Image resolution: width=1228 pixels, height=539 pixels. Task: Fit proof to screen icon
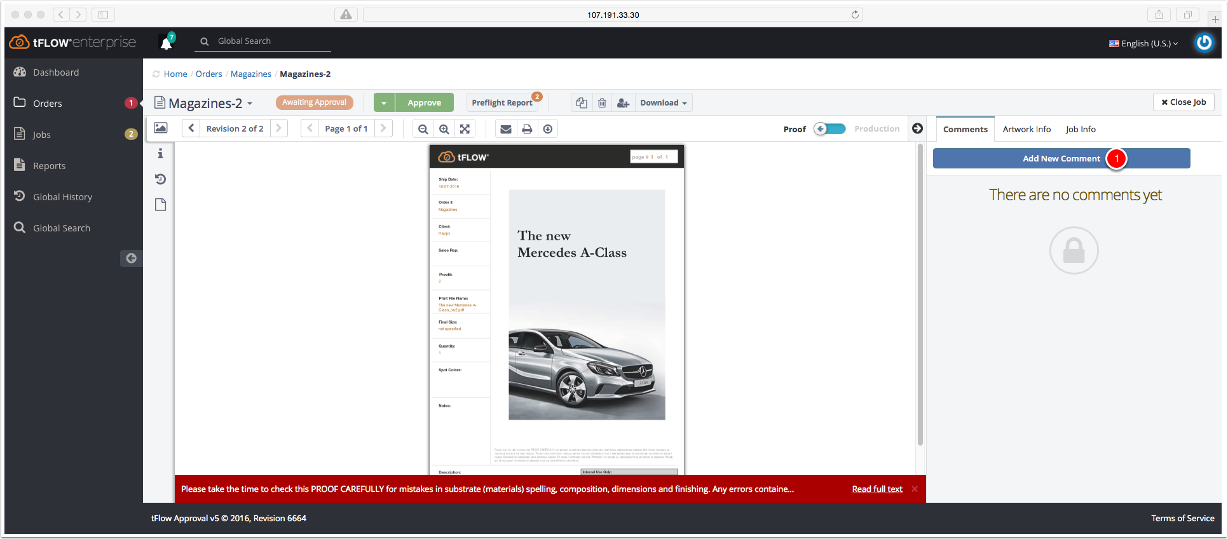(x=465, y=129)
